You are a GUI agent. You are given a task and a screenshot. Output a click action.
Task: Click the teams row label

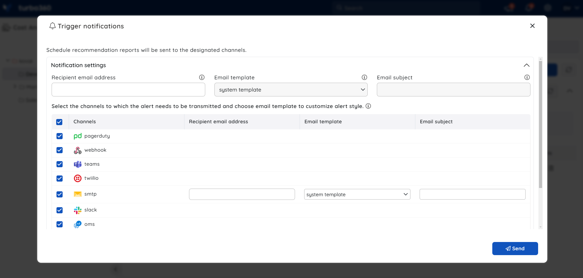click(92, 164)
